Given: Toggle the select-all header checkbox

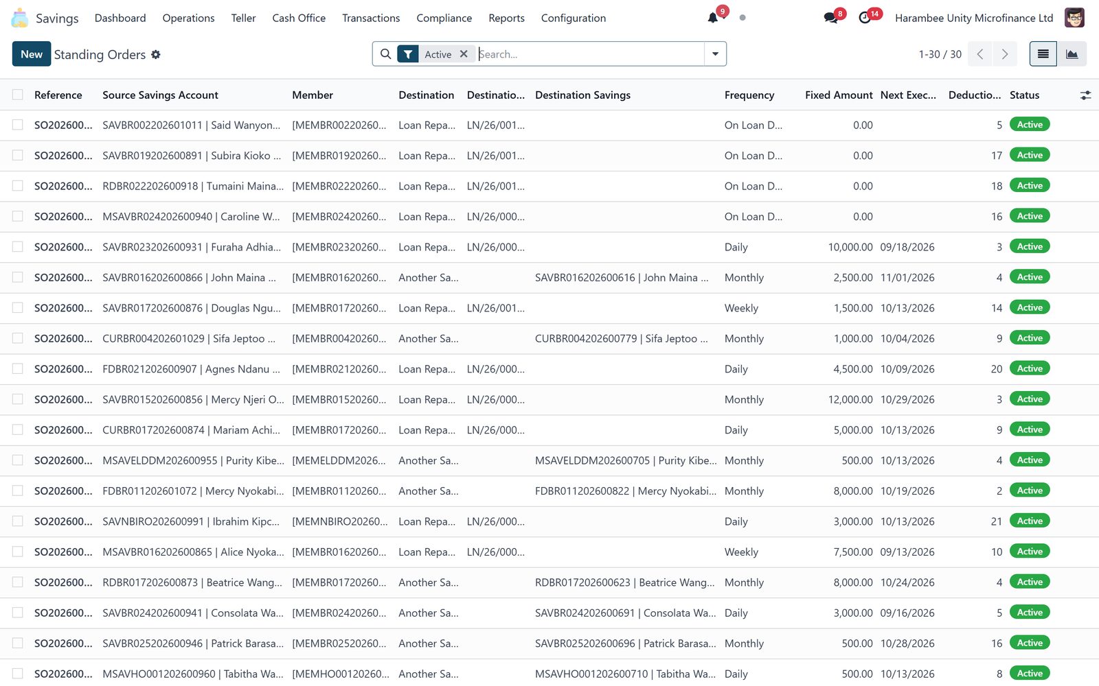Looking at the screenshot, I should click(18, 95).
